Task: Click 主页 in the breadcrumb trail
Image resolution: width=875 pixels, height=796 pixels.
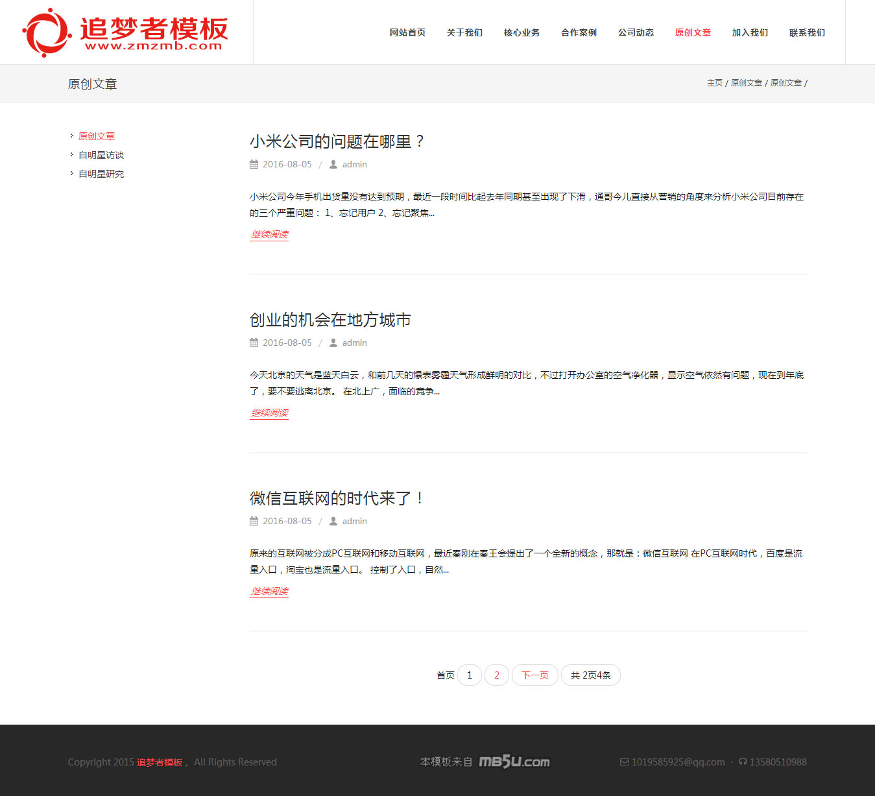Action: [714, 83]
